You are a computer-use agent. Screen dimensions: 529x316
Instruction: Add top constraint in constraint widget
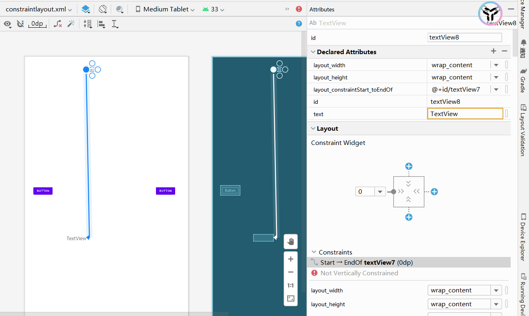point(409,166)
